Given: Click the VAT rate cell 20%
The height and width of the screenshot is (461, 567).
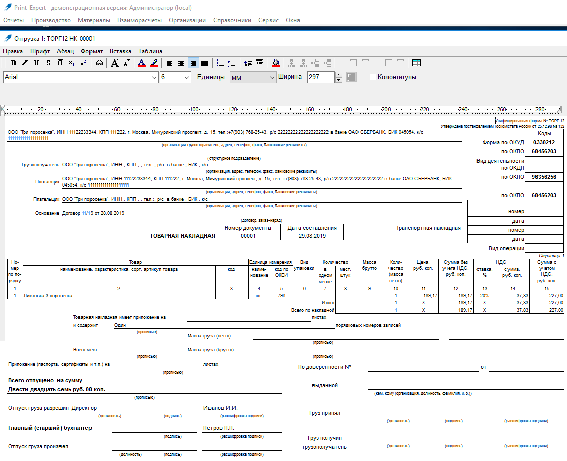Looking at the screenshot, I should point(485,296).
